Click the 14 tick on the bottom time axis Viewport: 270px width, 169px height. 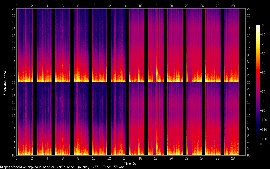pos(124,158)
